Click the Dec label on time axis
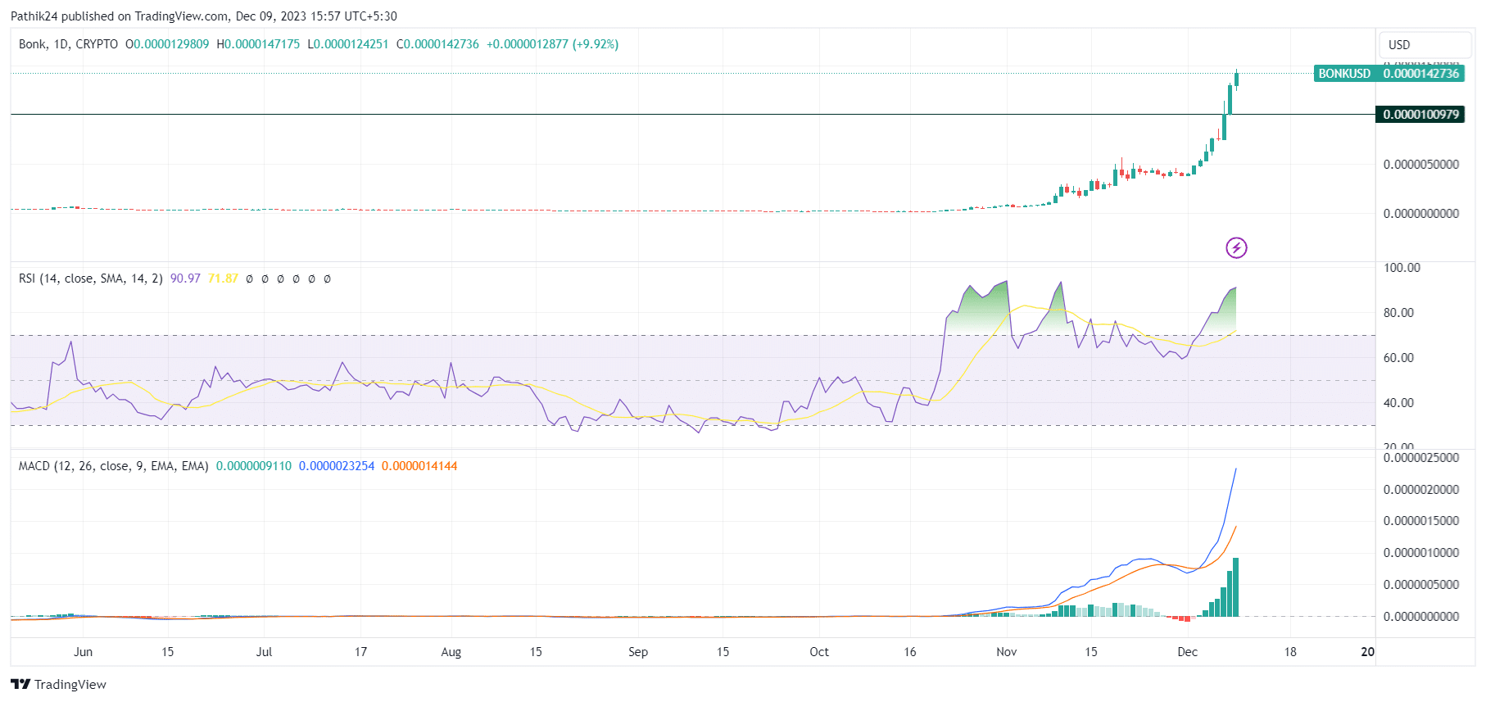 point(1188,652)
